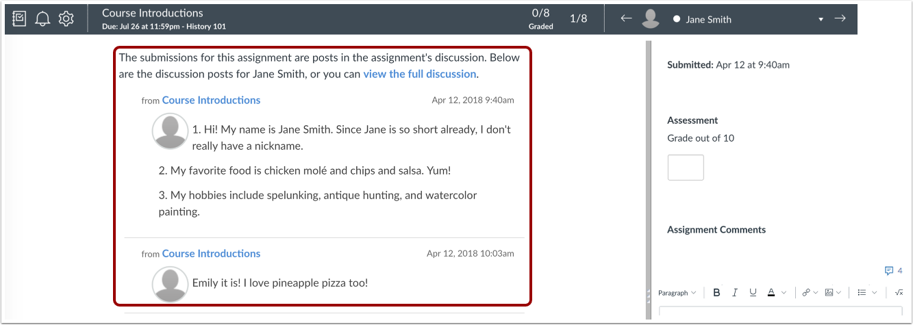This screenshot has width=913, height=325.
Task: Go to the next student arrow
Action: click(840, 18)
